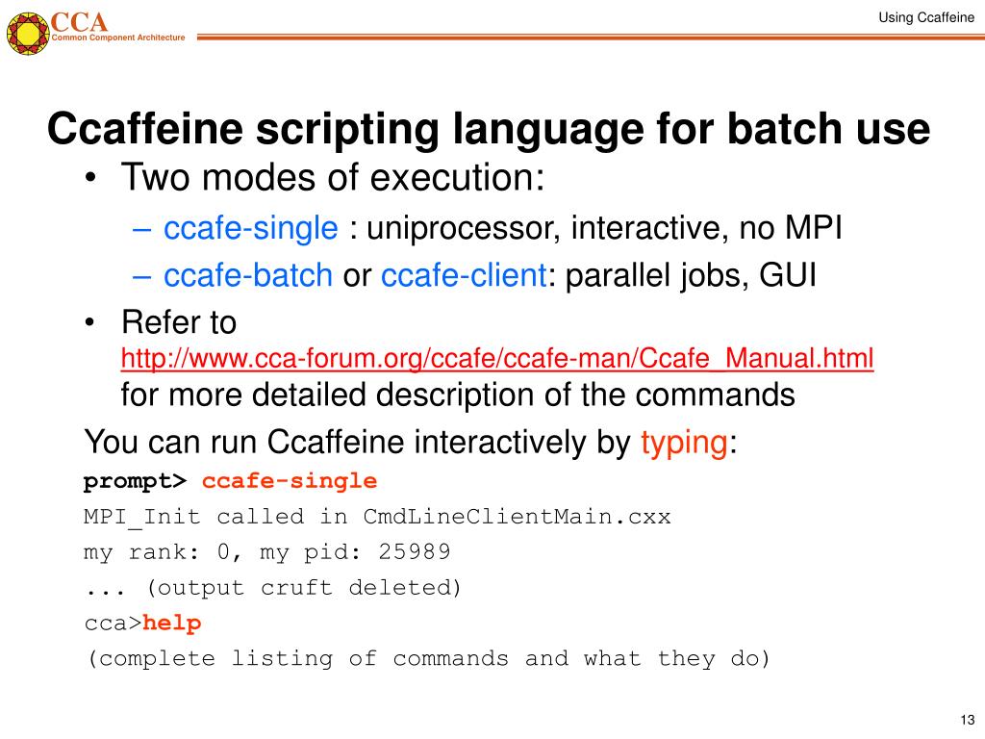Click the blue 'ccafe-batch' term

248,275
